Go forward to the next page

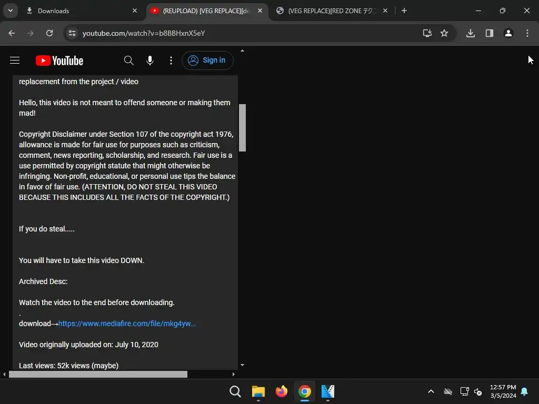click(x=31, y=33)
